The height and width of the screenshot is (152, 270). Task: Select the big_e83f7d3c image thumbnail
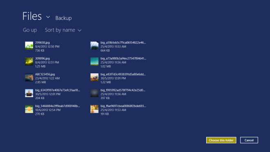(94, 77)
